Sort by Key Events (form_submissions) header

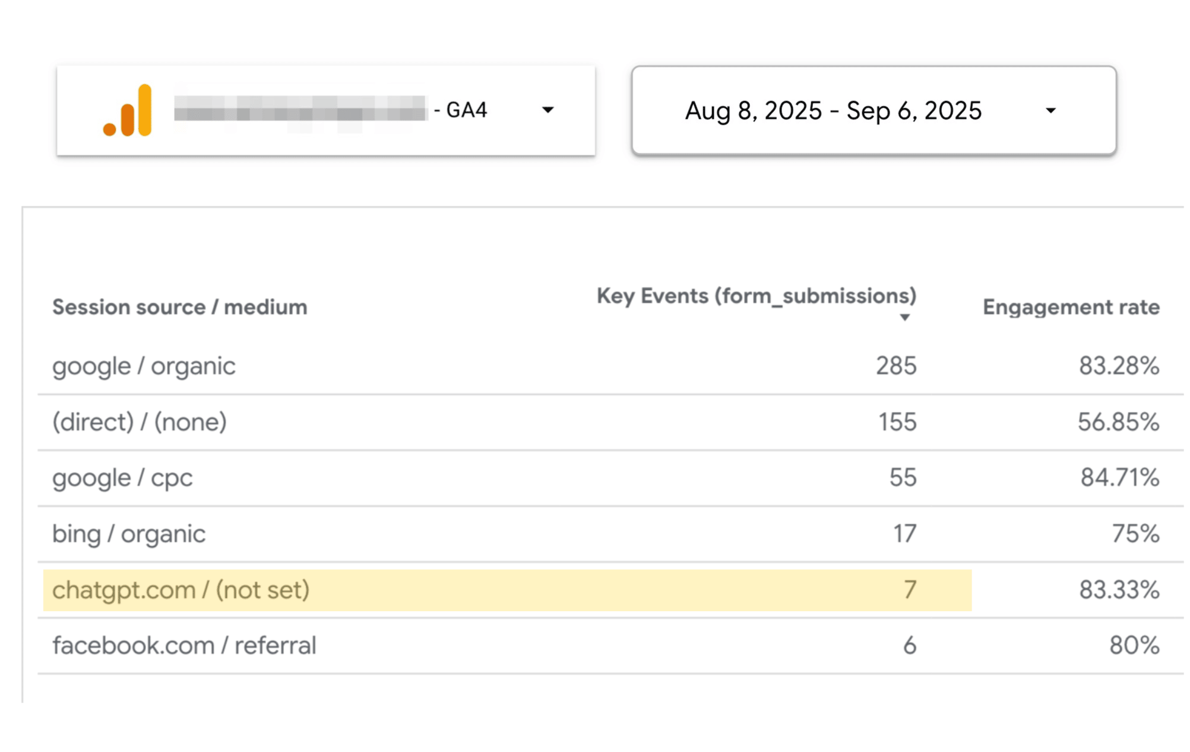point(757,296)
